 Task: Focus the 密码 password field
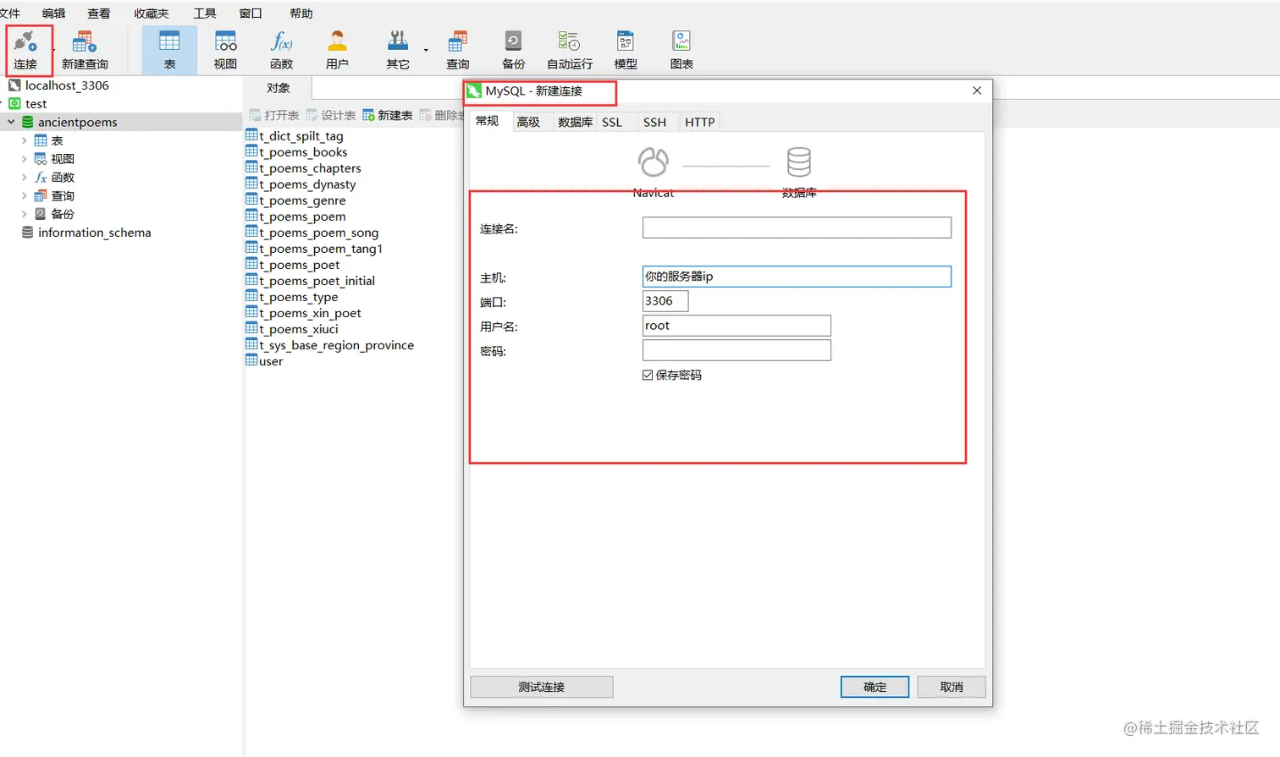coord(737,350)
